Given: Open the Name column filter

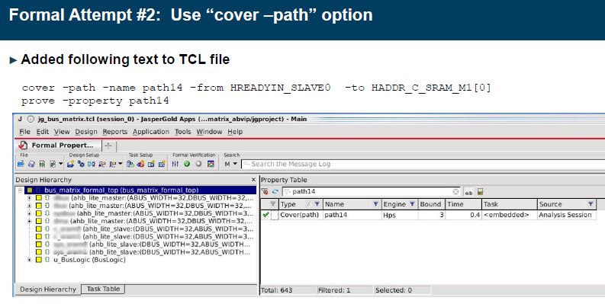Looking at the screenshot, I should (375, 204).
